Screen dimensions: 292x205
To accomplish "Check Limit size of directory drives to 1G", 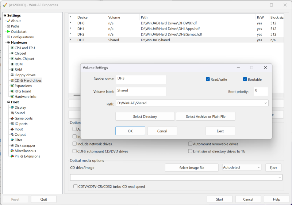I will pos(190,151).
